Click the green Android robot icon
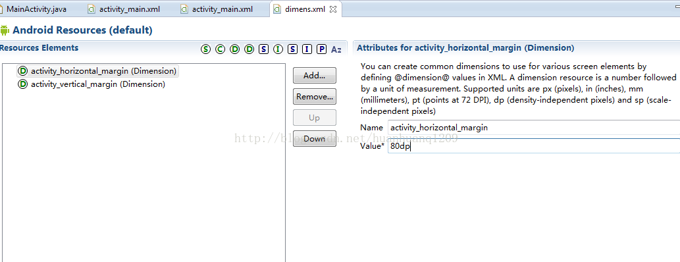680x262 pixels. click(5, 30)
